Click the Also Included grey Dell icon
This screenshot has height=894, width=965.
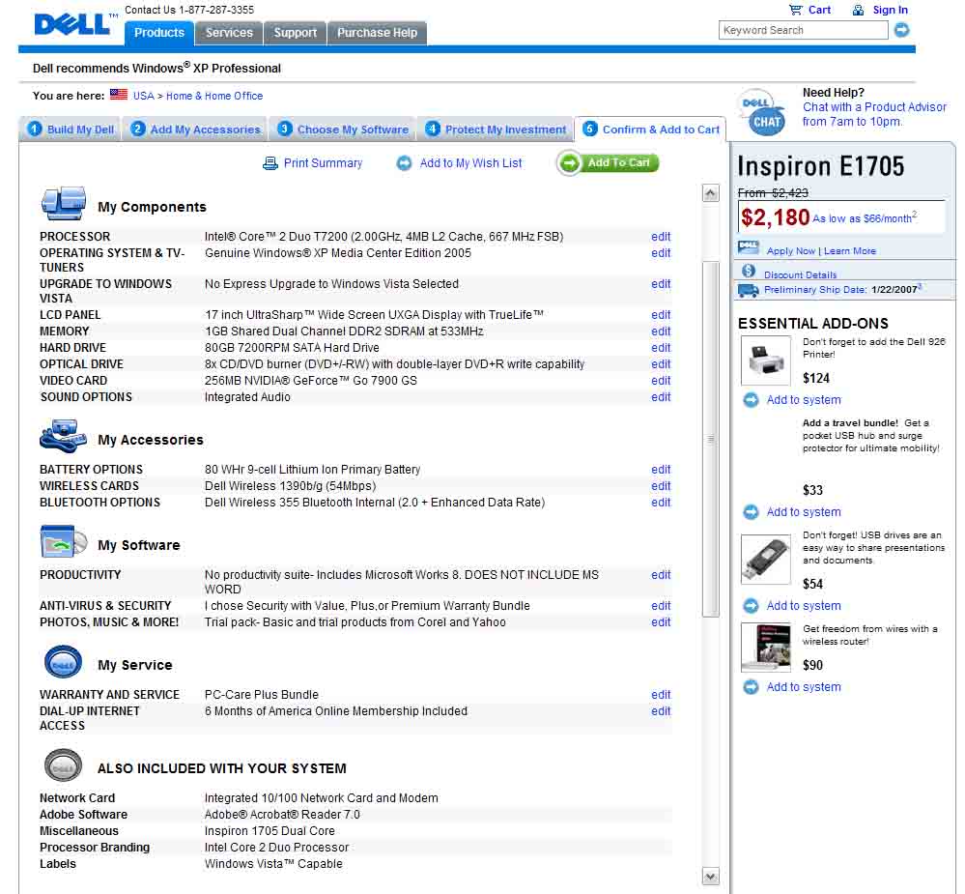pyautogui.click(x=64, y=765)
